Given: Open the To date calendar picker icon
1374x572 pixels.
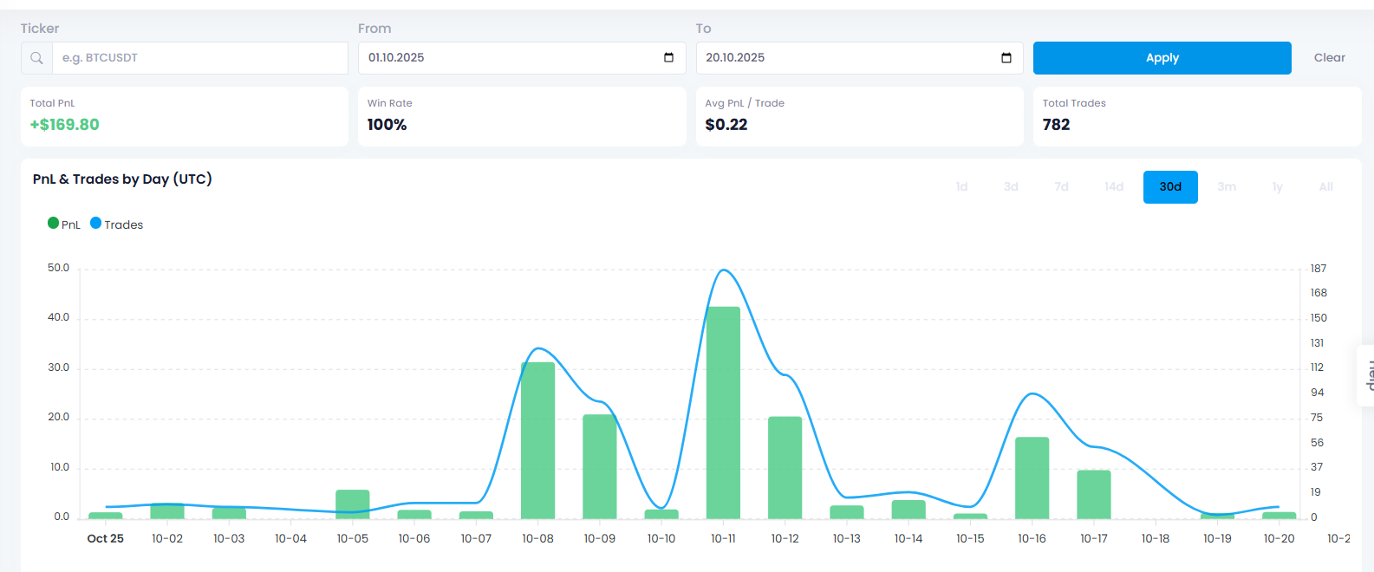Looking at the screenshot, I should [1006, 58].
